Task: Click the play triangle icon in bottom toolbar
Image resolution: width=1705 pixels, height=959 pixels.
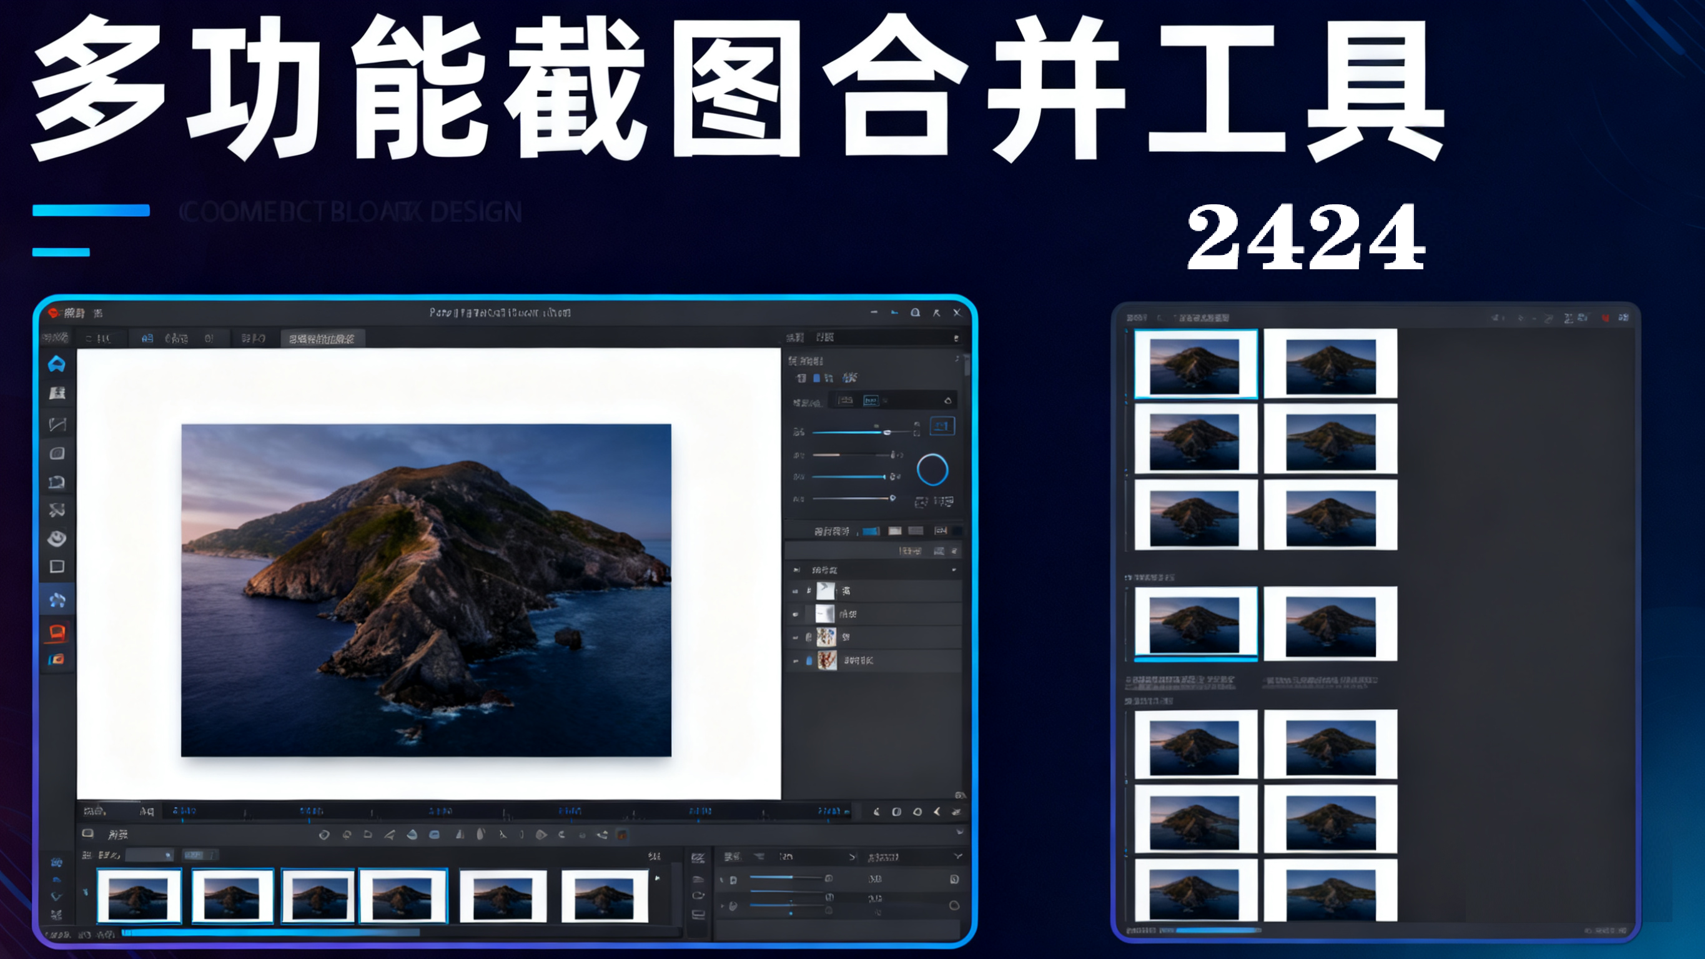Action: click(x=541, y=835)
